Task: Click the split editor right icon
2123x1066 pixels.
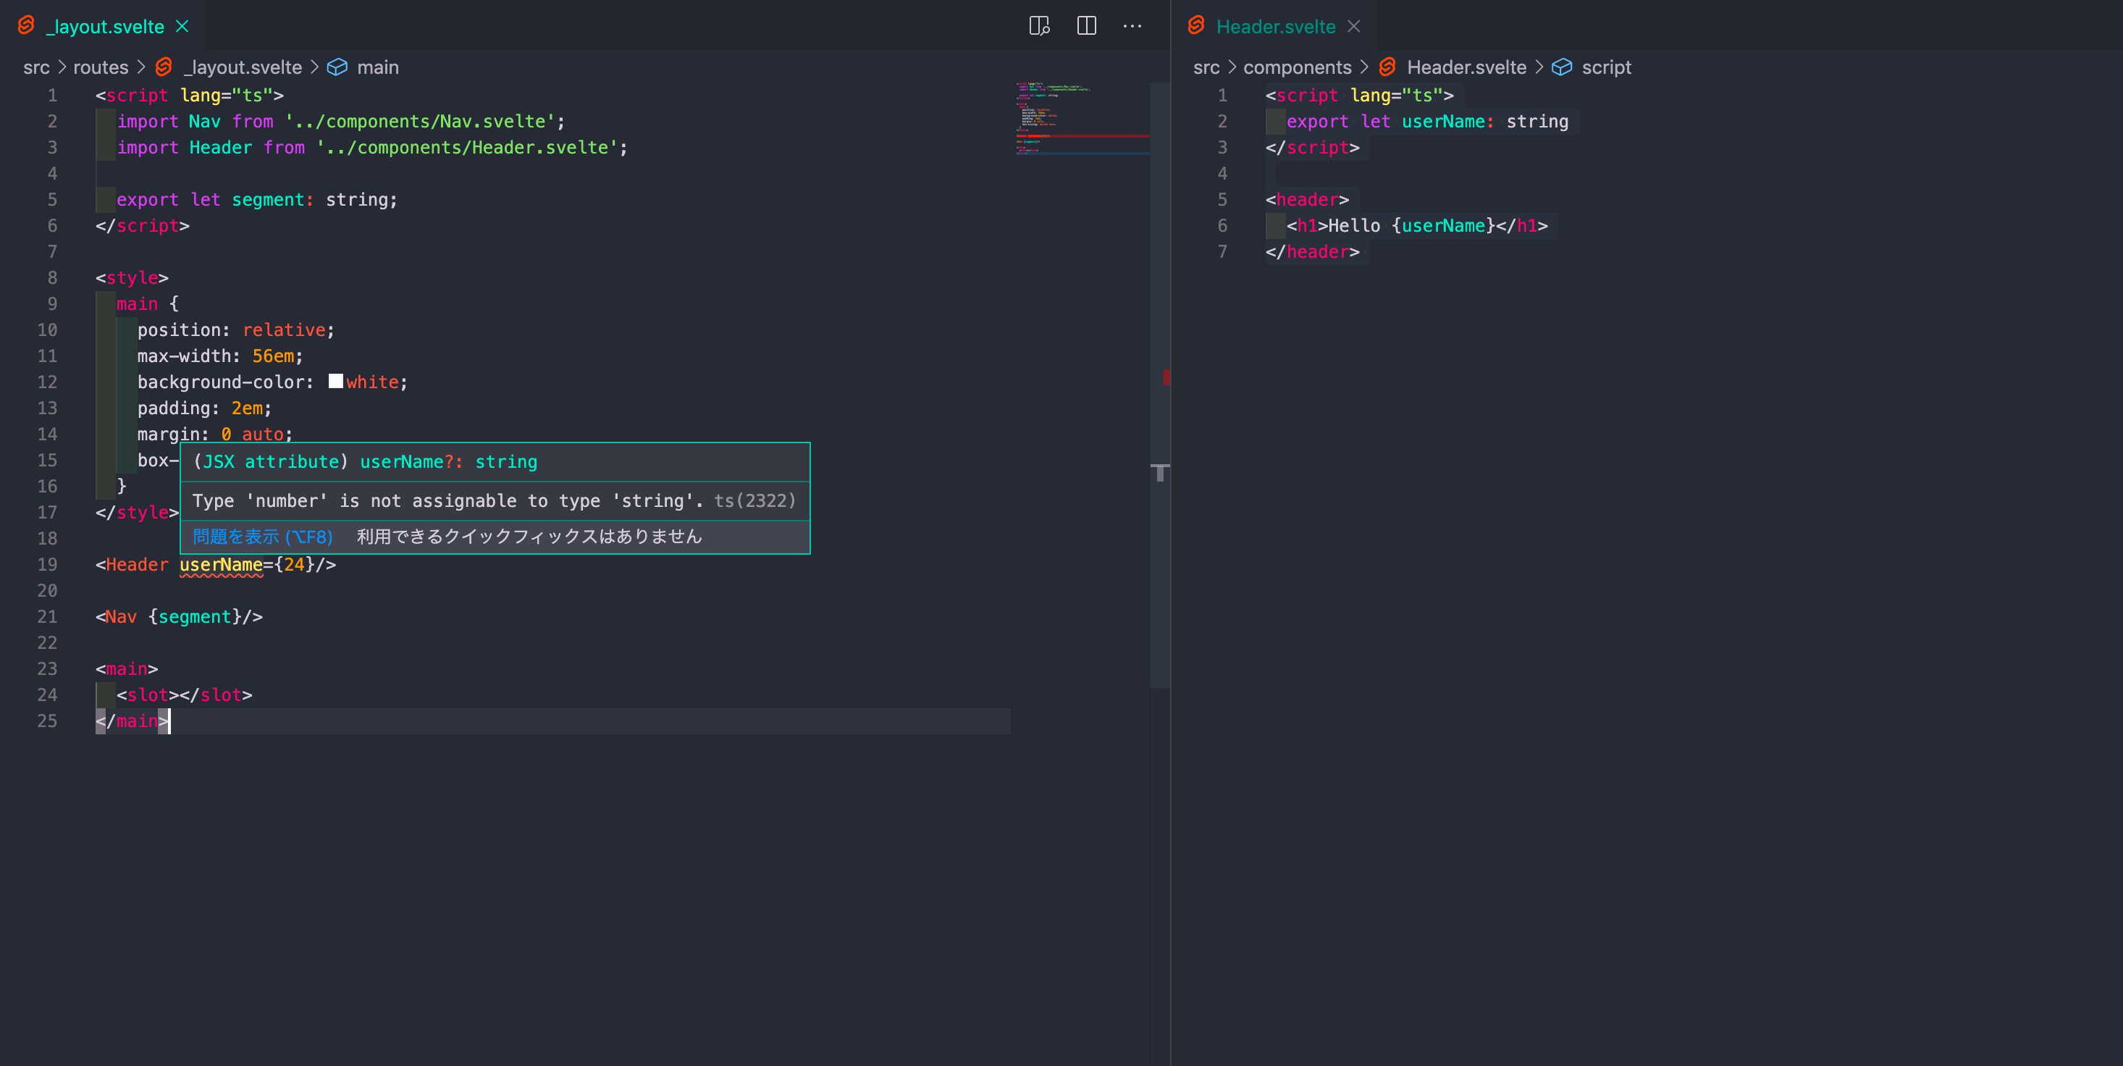Action: pos(1086,26)
